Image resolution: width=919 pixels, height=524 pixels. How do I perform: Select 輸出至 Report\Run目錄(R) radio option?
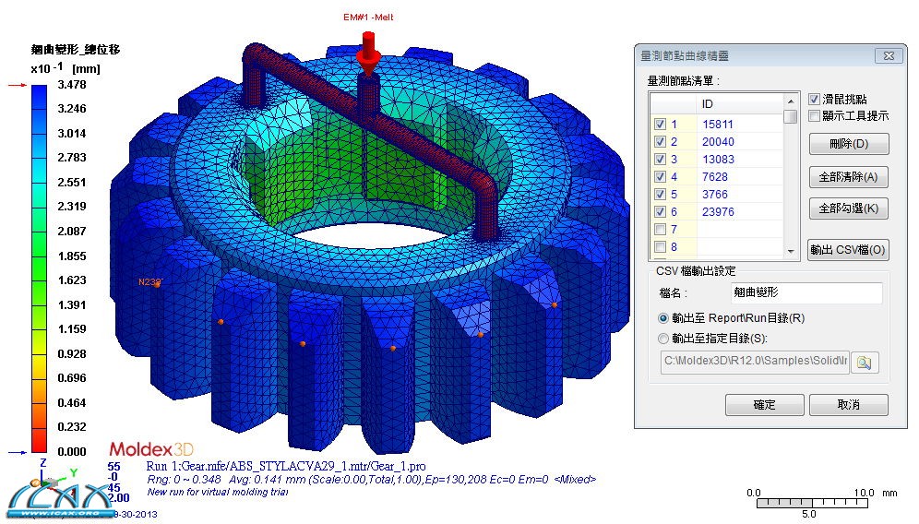coord(662,318)
